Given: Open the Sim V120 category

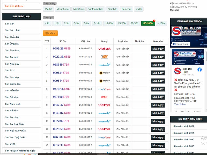Looking at the screenshot, I should pos(22,144).
